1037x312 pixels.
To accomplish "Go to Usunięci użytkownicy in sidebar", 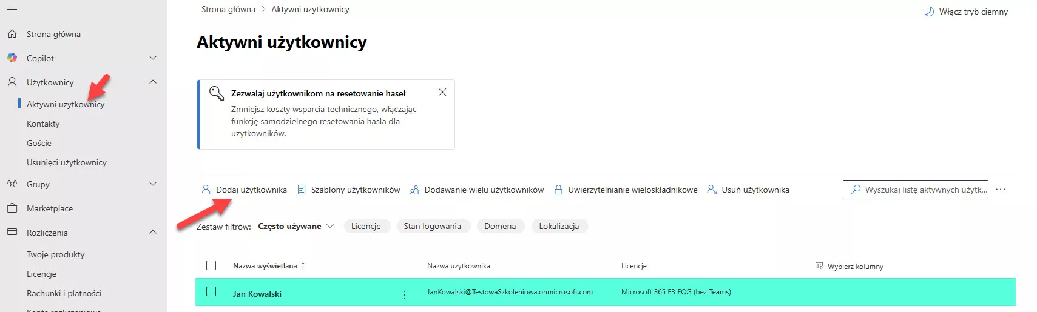I will click(x=66, y=162).
